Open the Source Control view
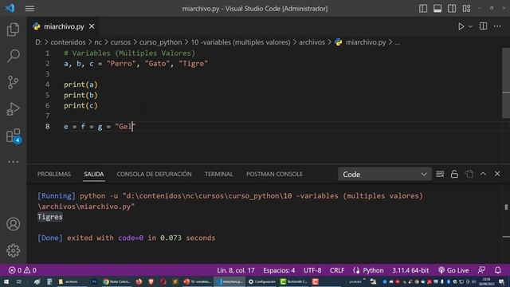 13,82
